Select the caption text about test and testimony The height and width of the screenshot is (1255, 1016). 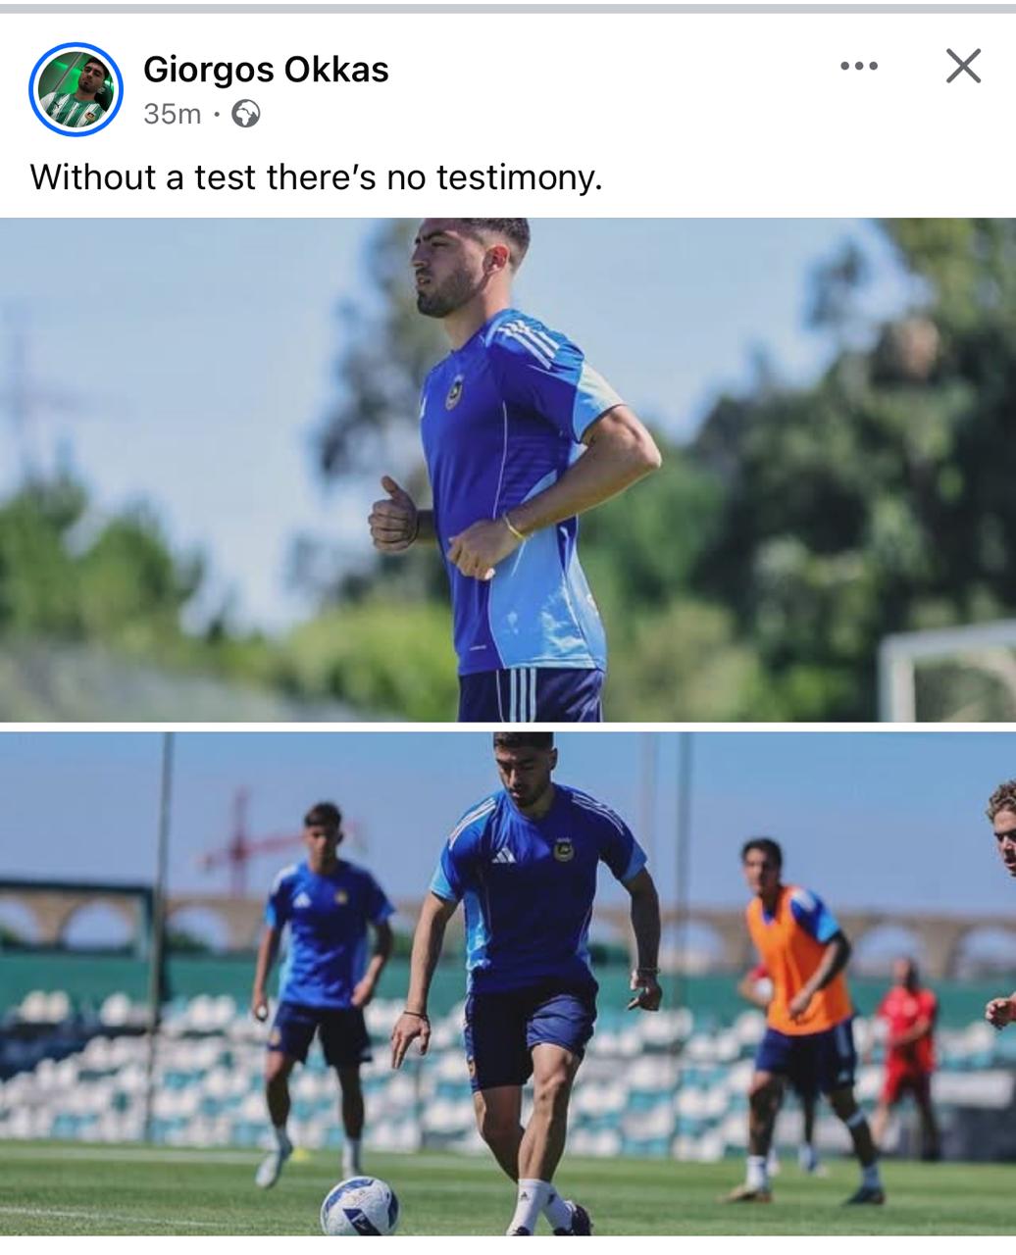click(315, 177)
